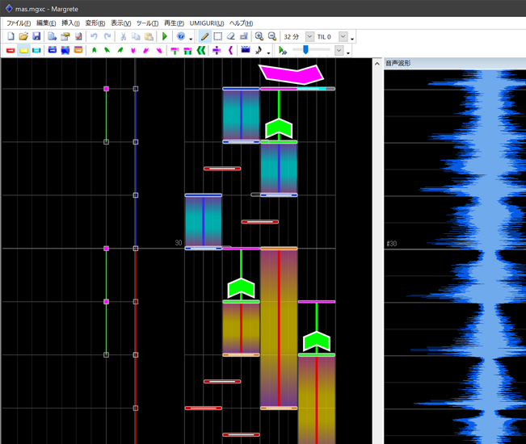Select the magenta Air down-right arrow

(x=159, y=50)
